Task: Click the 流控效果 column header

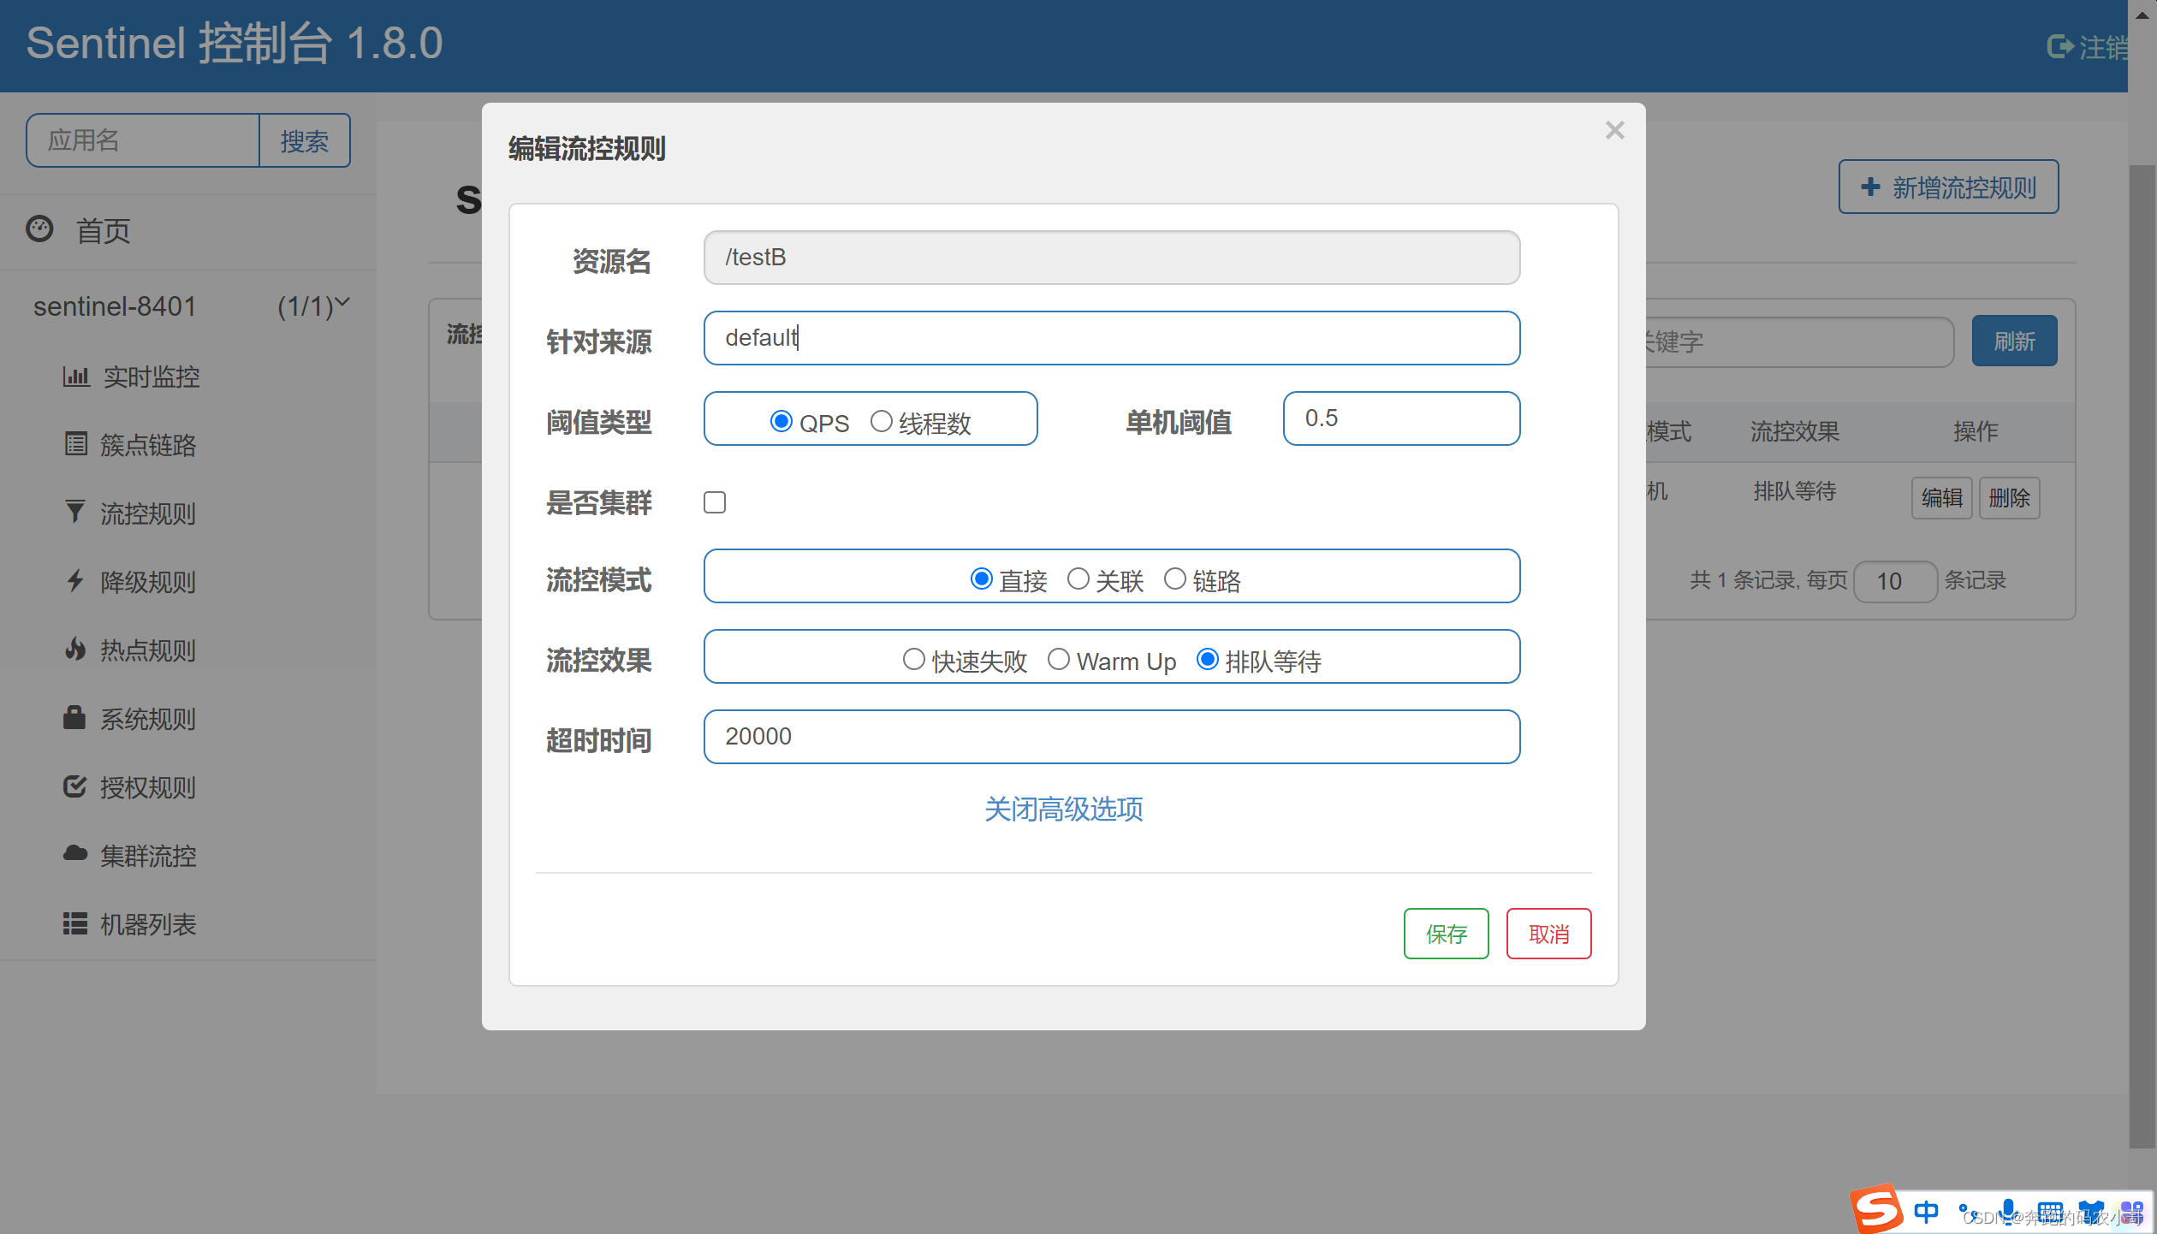Action: 1794,431
